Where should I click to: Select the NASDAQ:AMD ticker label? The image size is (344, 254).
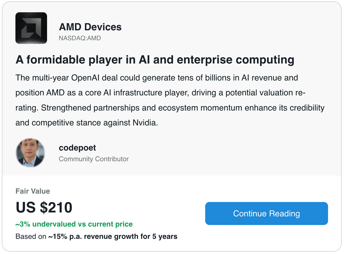click(x=80, y=38)
